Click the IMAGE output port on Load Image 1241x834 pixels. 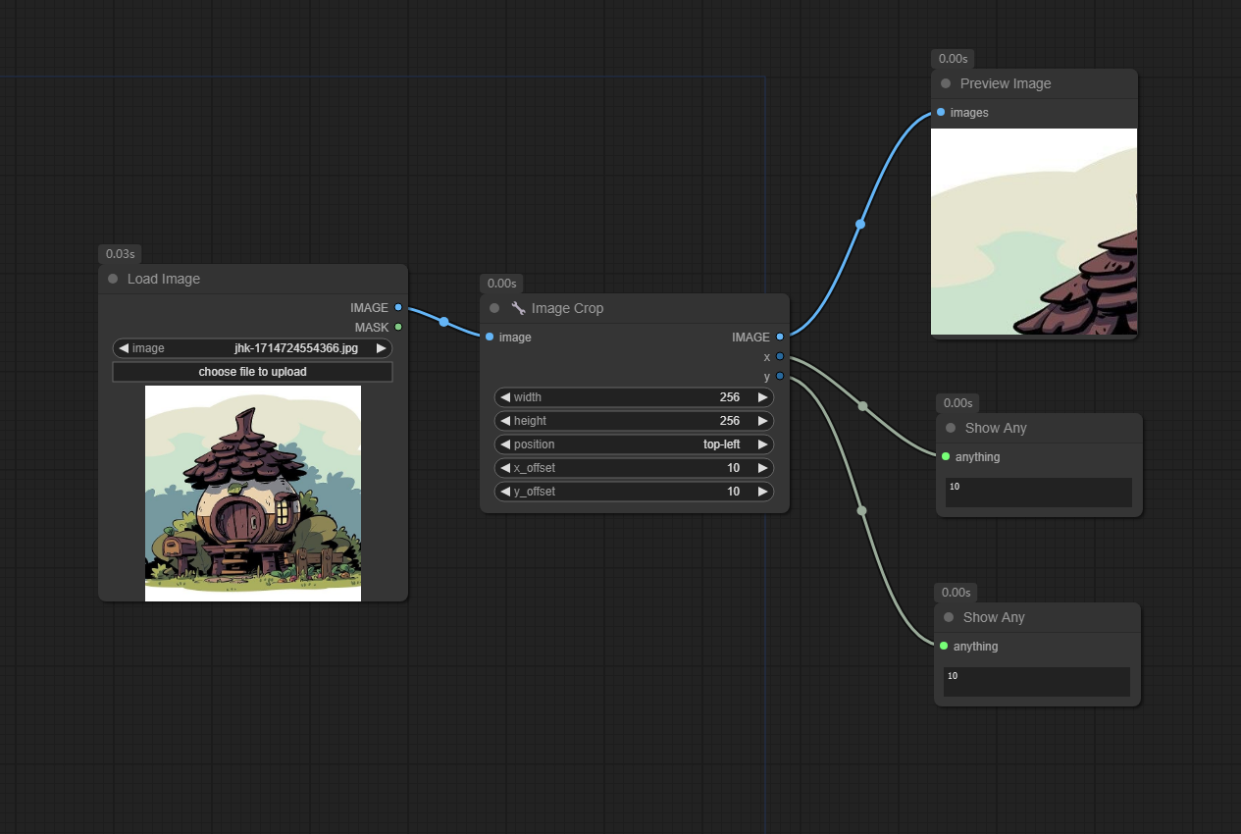(x=397, y=308)
